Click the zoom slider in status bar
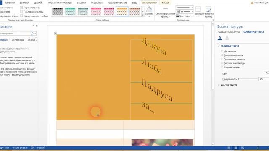 [x=258, y=148]
